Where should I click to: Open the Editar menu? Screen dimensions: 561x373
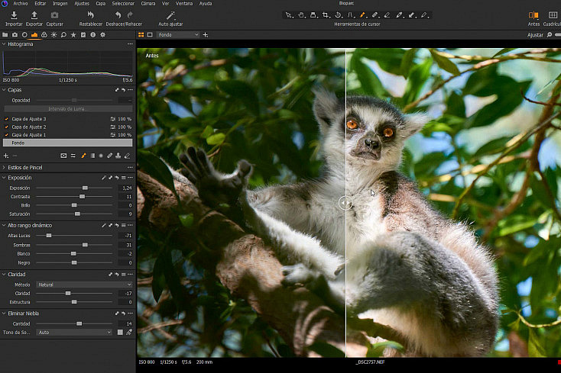click(x=40, y=3)
